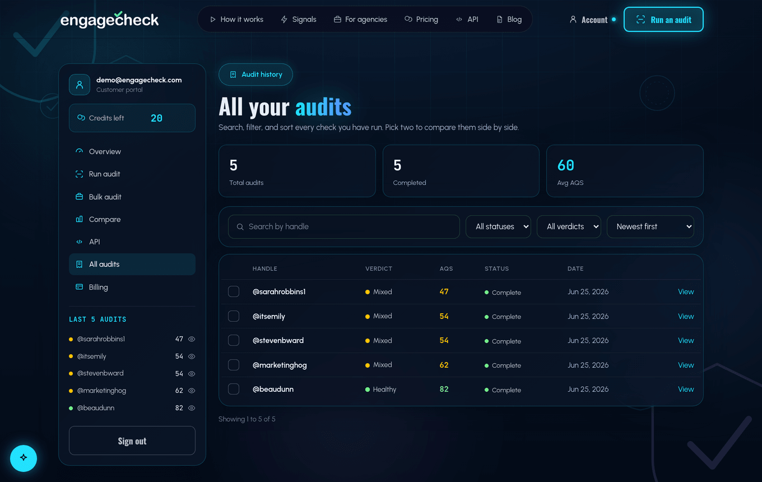Select the @marketinghog audit checkbox
762x482 pixels.
point(234,365)
